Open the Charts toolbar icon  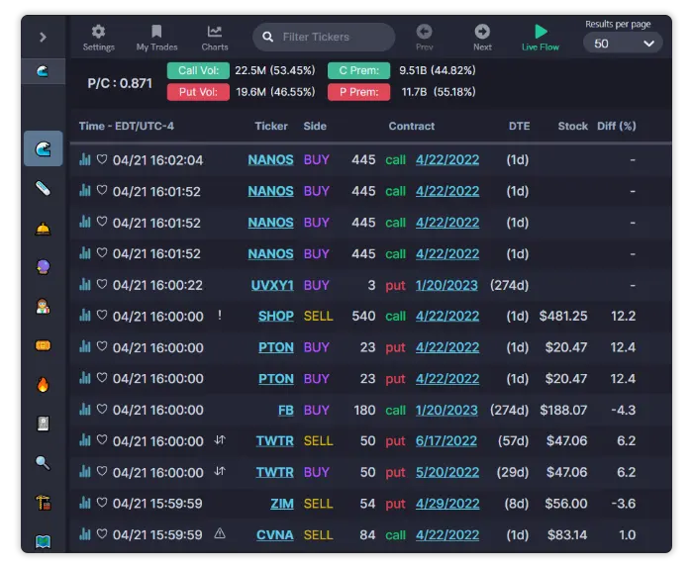tap(215, 38)
